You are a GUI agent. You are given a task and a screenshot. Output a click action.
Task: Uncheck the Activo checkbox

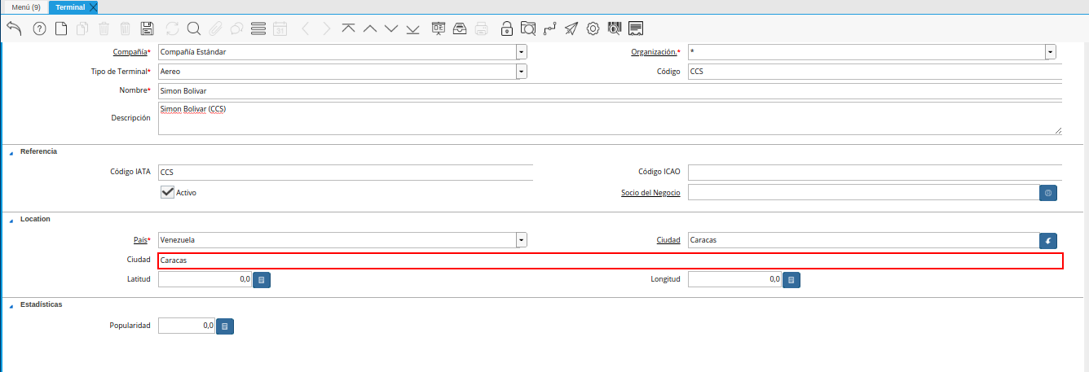(x=168, y=192)
